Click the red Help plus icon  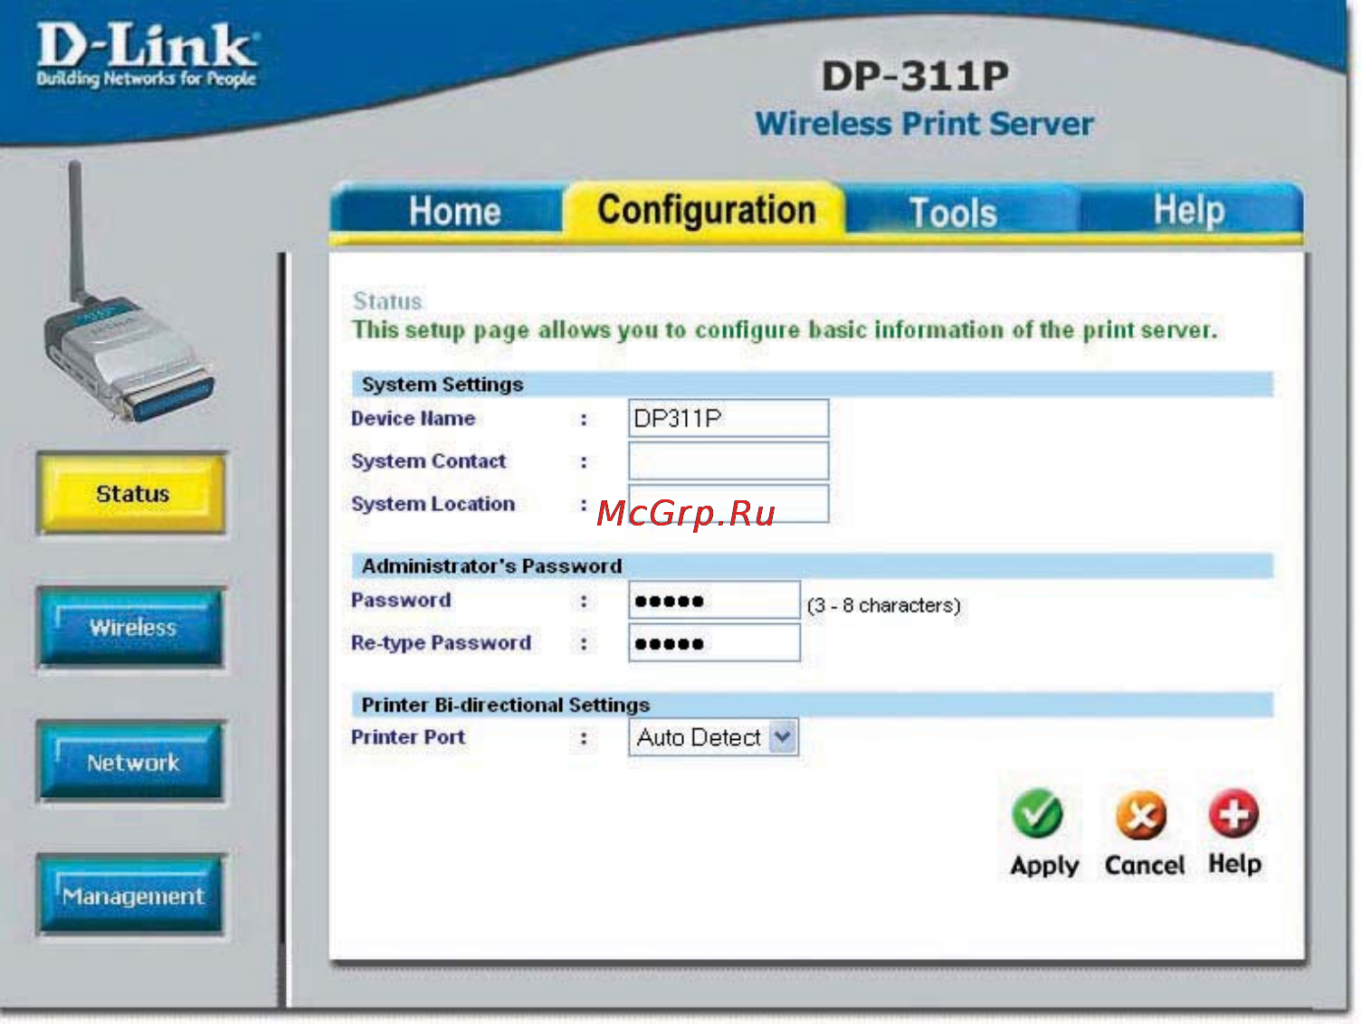1233,813
